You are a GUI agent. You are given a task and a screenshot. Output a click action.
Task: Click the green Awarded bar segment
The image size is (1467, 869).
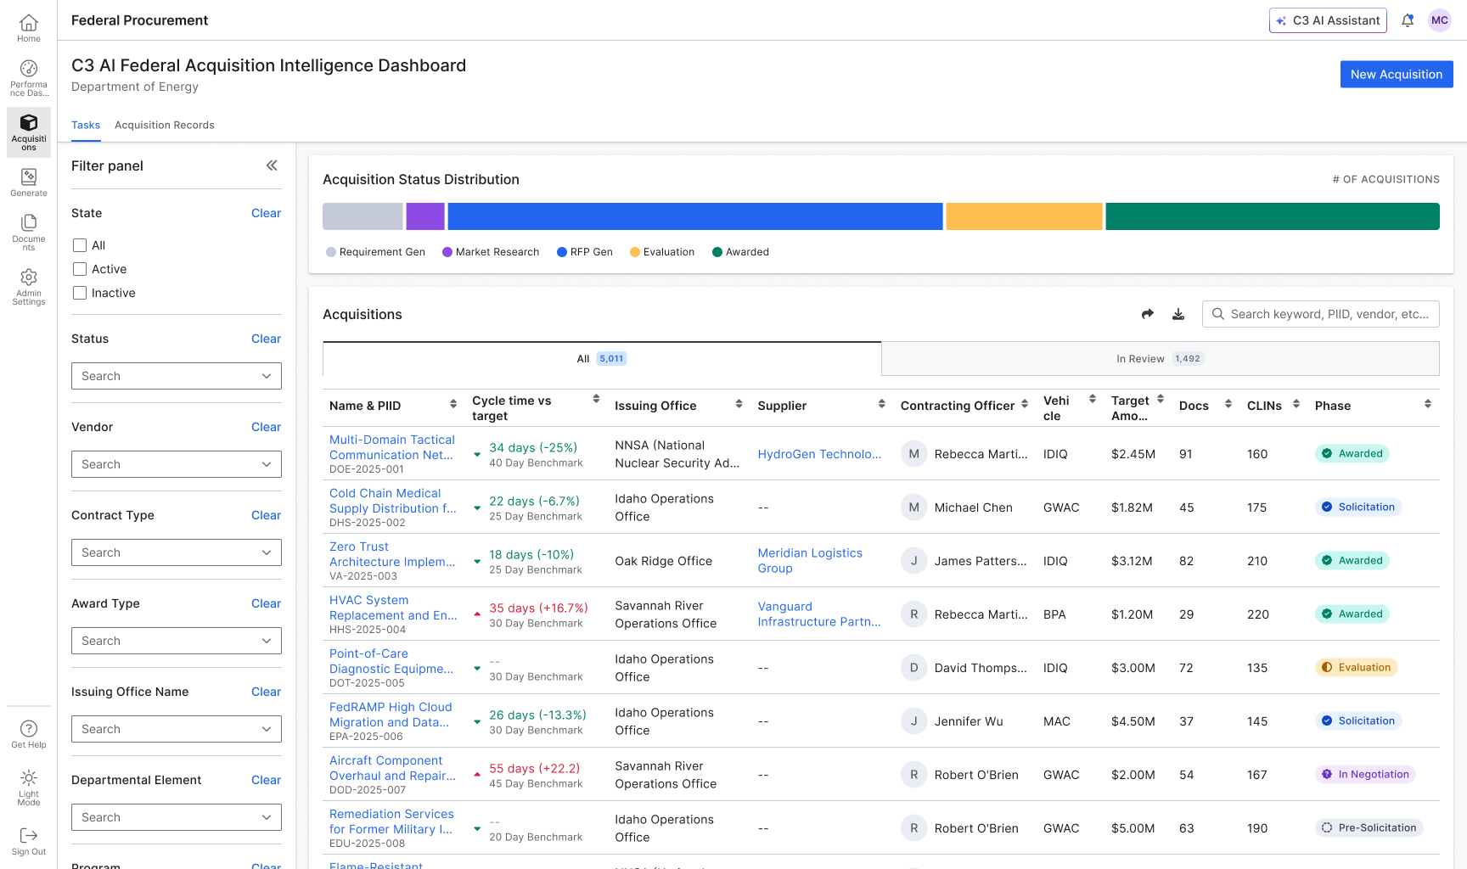pyautogui.click(x=1273, y=216)
